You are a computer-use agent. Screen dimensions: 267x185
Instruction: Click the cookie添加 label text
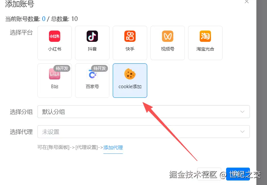click(x=130, y=87)
